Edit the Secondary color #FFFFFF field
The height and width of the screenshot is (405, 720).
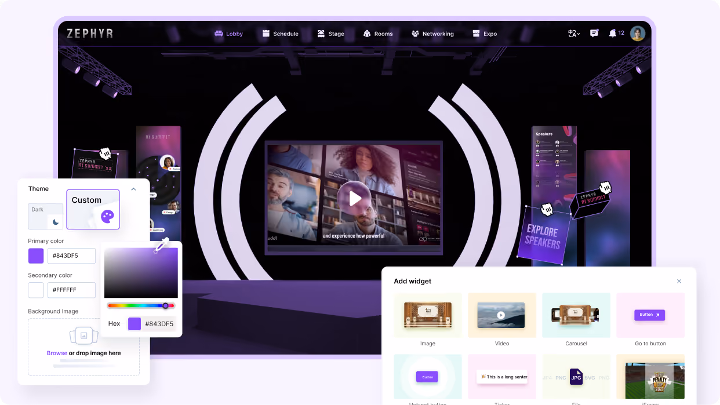pos(71,290)
